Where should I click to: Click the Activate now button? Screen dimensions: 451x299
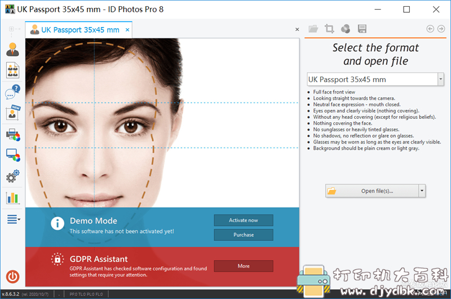244,220
